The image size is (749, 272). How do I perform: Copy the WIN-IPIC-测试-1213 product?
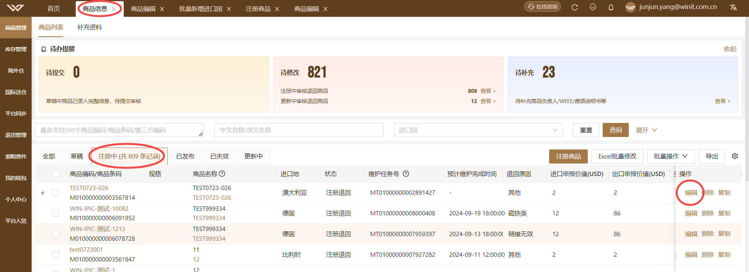724,234
